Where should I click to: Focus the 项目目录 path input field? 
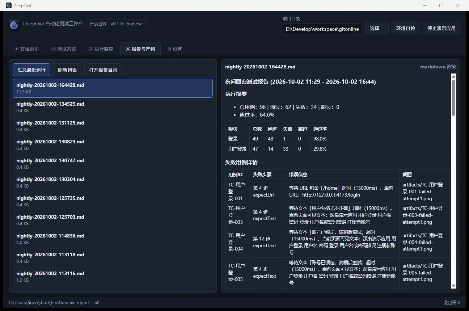pos(322,29)
